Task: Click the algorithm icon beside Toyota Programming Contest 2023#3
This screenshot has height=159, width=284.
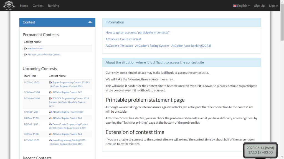Action: [x=50, y=82]
